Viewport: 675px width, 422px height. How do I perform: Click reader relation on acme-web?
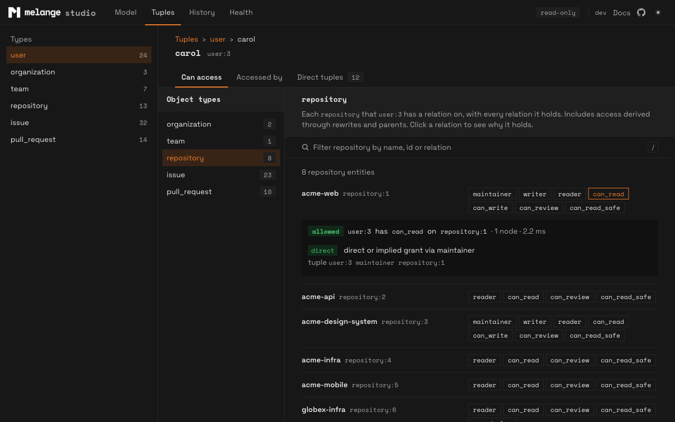[570, 194]
